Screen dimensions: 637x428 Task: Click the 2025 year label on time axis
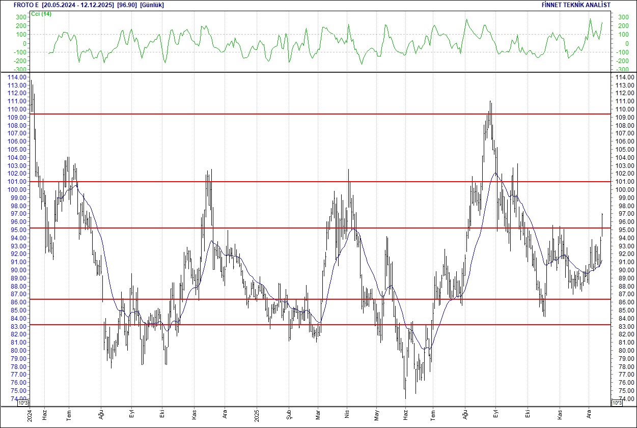click(258, 414)
